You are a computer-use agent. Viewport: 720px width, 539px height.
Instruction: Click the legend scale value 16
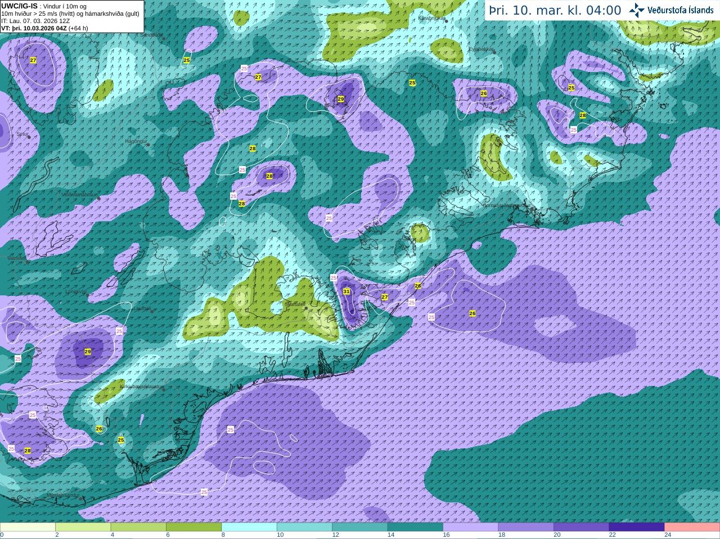point(447,535)
